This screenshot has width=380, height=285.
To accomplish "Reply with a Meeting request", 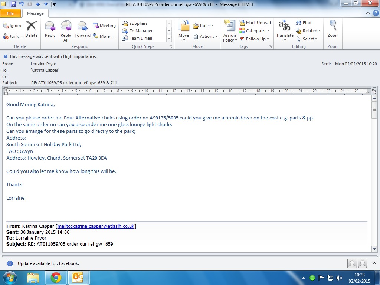I will 104,26.
